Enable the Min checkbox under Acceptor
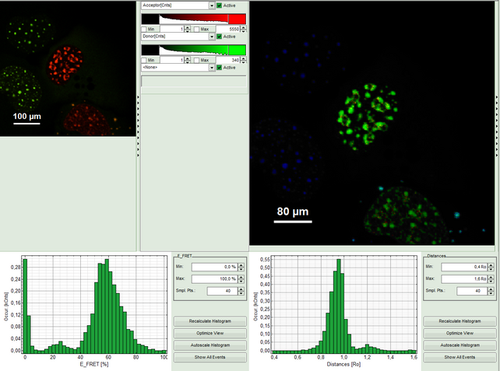 pos(144,29)
